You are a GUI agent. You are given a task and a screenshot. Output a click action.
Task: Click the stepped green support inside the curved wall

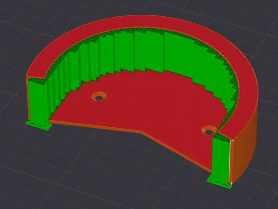(142, 52)
